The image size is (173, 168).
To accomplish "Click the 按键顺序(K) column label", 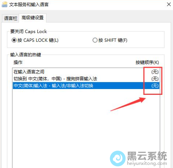I will (x=147, y=62).
